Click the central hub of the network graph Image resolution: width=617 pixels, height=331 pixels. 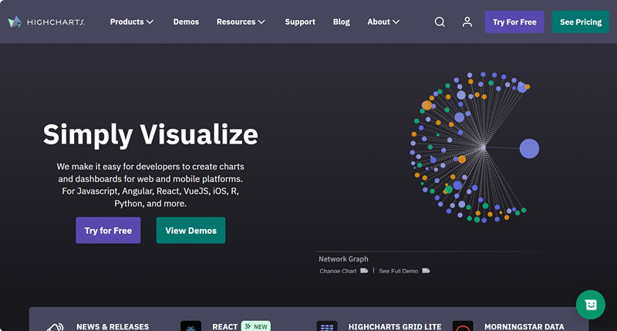(x=484, y=147)
